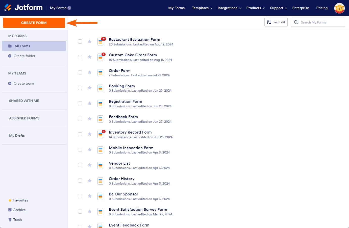Image resolution: width=349 pixels, height=228 pixels.
Task: Star the Booking Form
Action: (x=90, y=88)
